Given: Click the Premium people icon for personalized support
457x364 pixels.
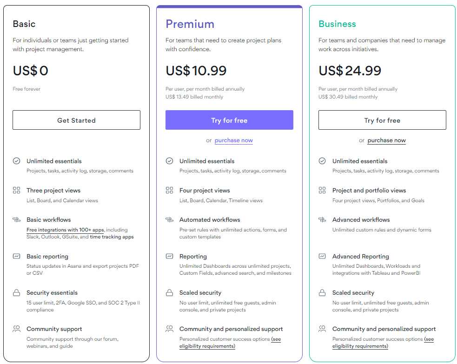Looking at the screenshot, I should (169, 329).
